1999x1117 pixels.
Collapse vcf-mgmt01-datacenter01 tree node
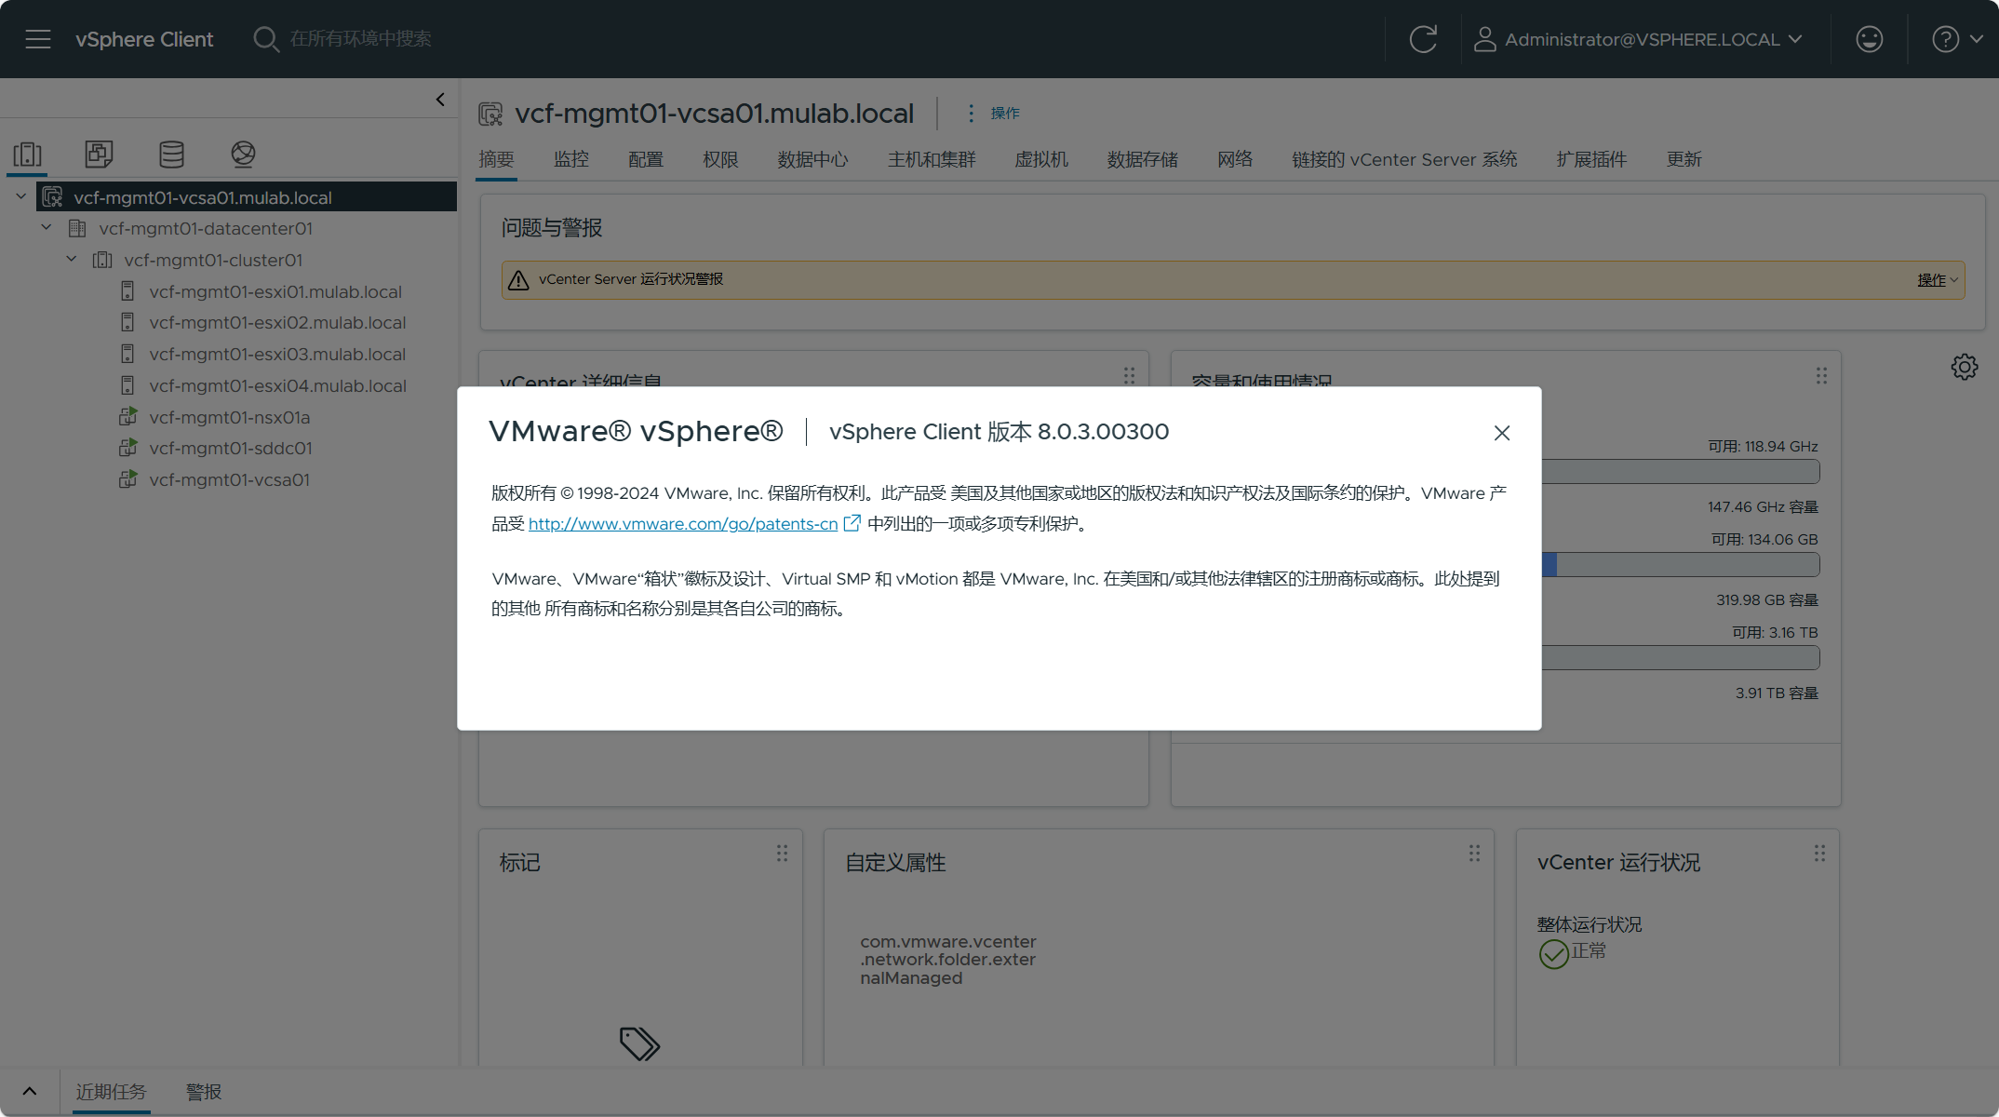coord(46,228)
